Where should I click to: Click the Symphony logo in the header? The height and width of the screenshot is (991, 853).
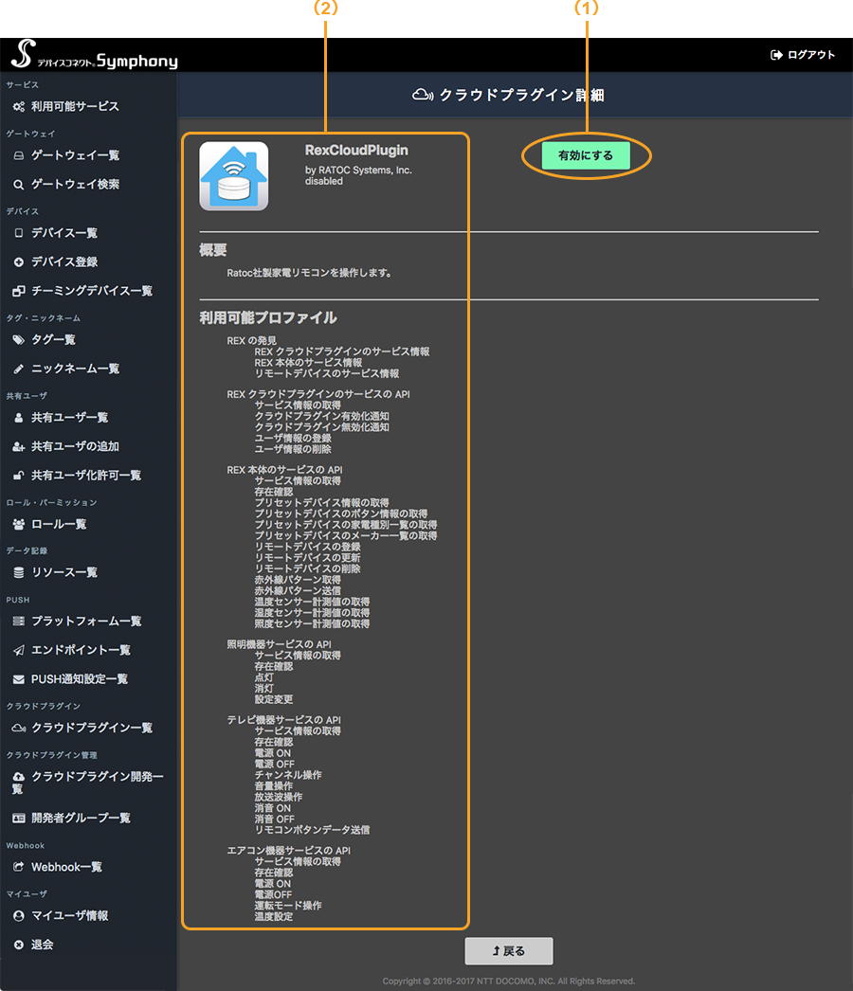click(95, 55)
